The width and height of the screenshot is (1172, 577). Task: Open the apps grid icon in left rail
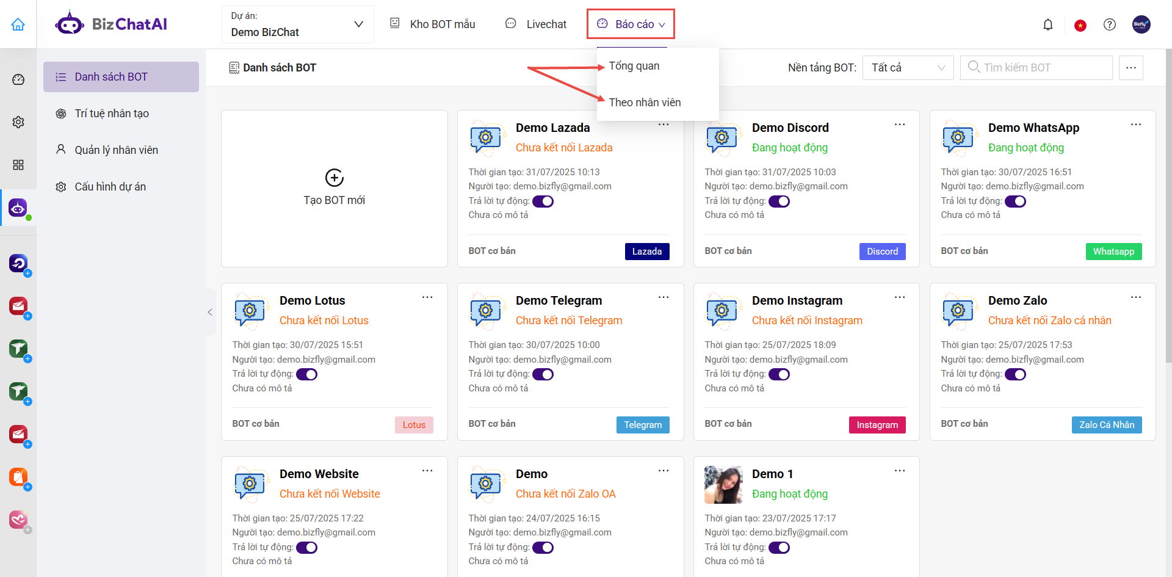coord(18,165)
